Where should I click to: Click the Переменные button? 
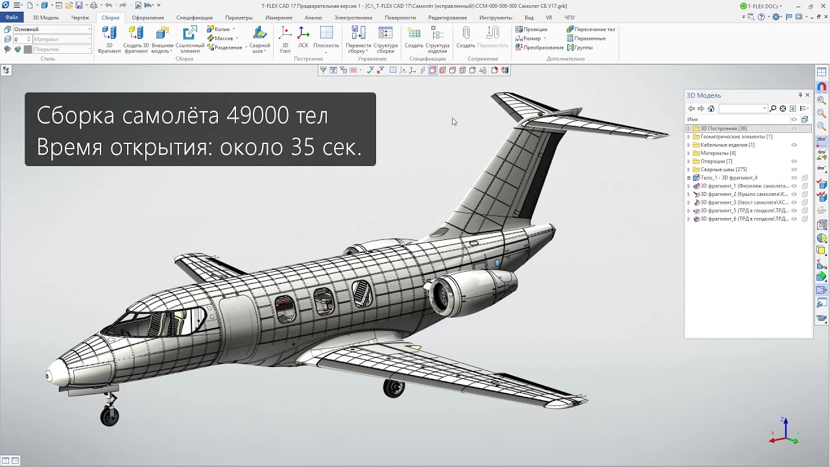[586, 38]
